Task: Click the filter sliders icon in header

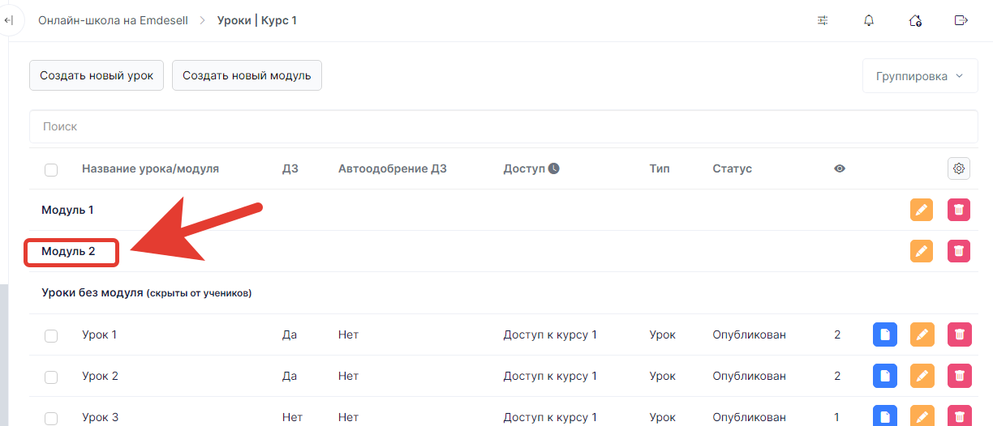Action: coord(823,20)
